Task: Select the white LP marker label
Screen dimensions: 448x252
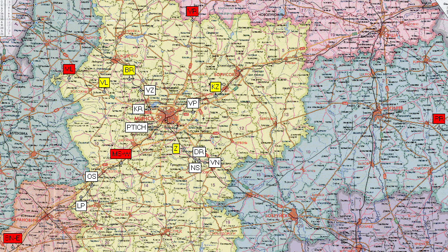Action: click(81, 206)
